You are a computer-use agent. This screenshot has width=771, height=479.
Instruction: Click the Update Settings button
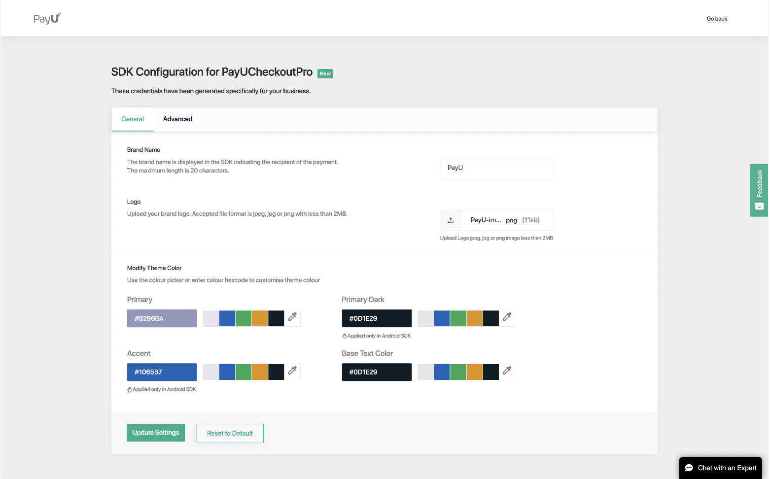tap(156, 433)
